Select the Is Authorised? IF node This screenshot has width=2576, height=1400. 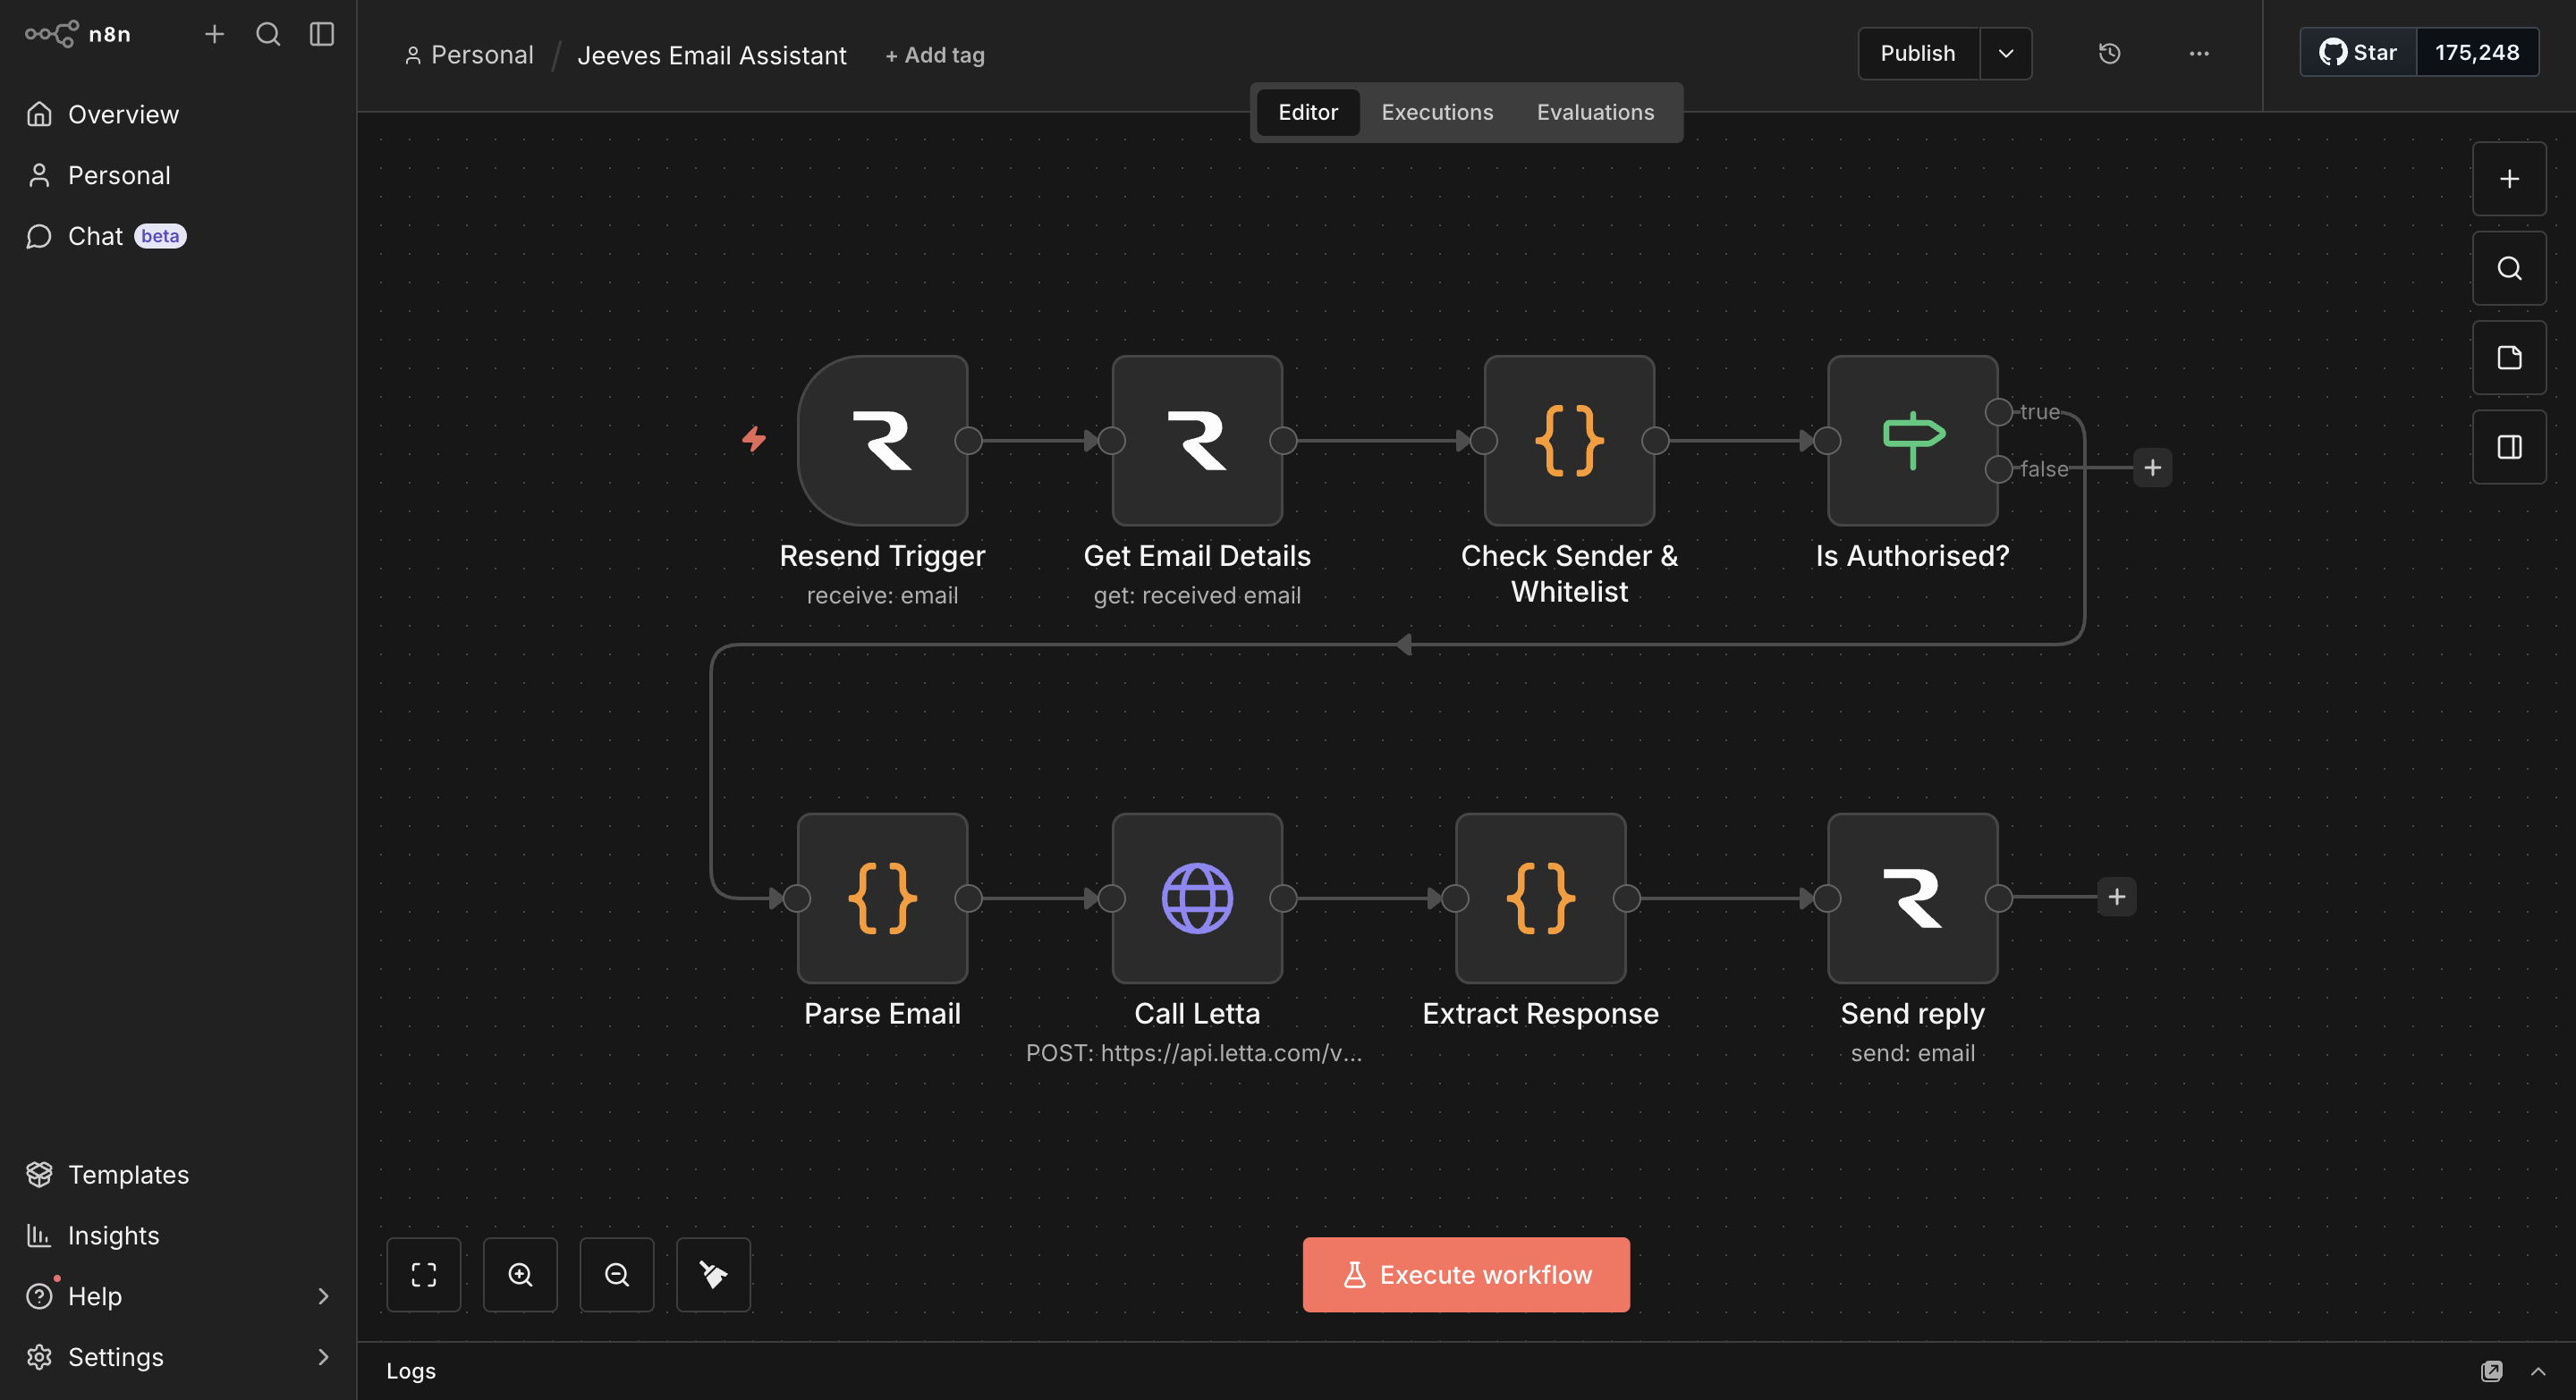point(1911,441)
